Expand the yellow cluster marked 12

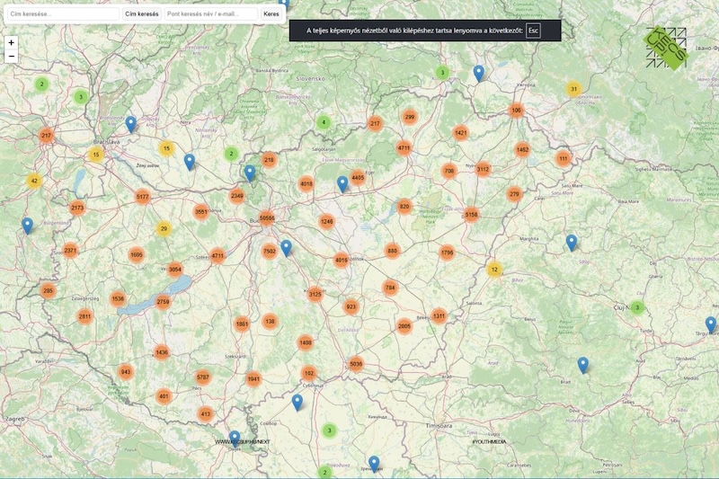(x=493, y=269)
